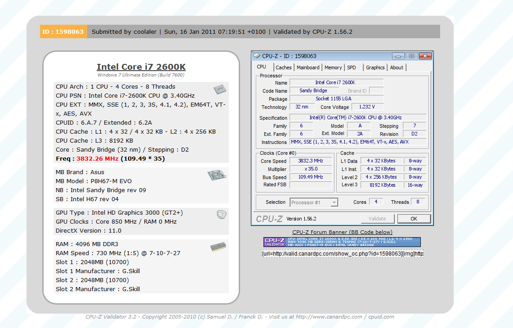Screen dimensions: 513x328
Task: Click the RAM Speed : 730 MHz line
Action: coord(118,253)
